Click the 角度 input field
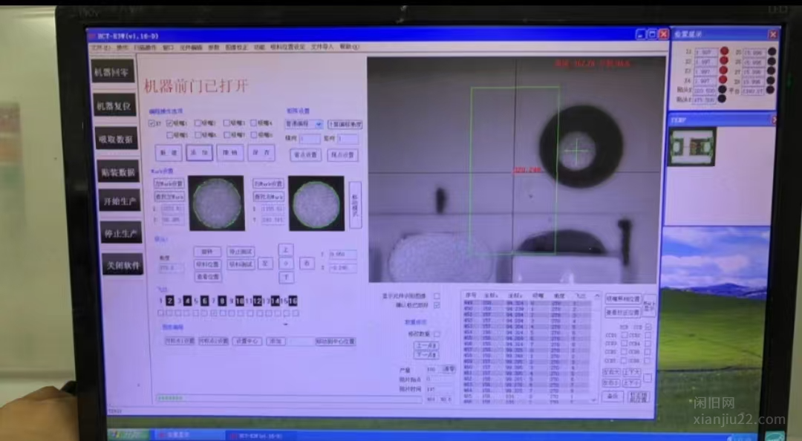 point(172,267)
